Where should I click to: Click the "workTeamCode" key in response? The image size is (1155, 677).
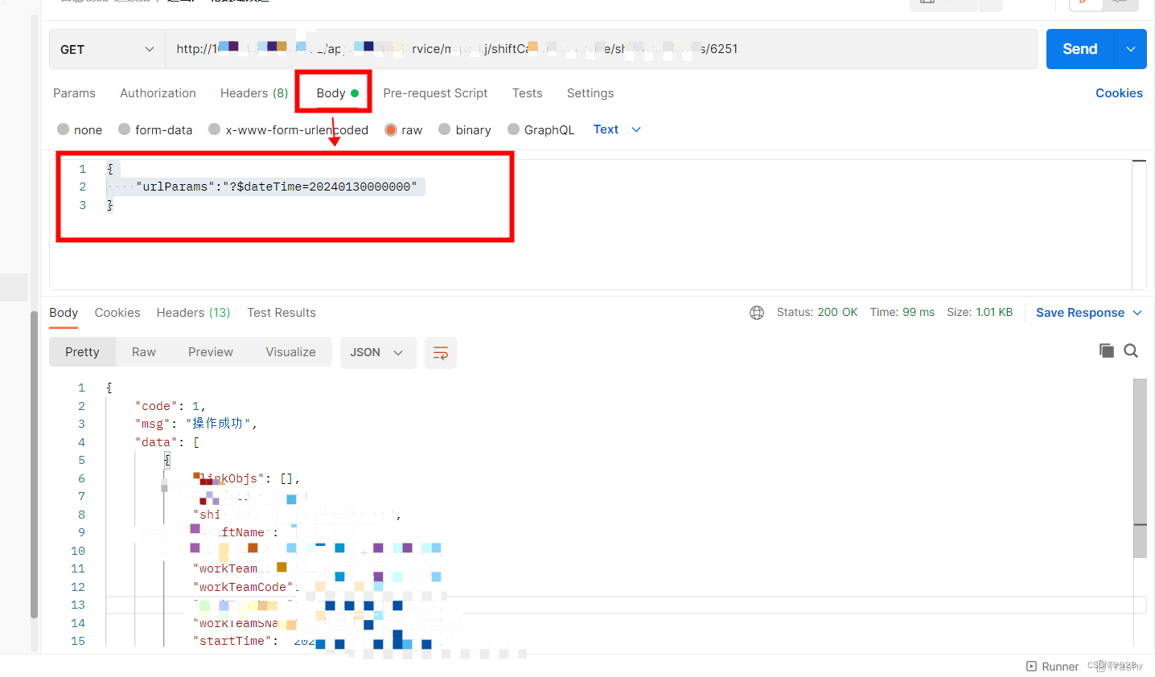(243, 587)
